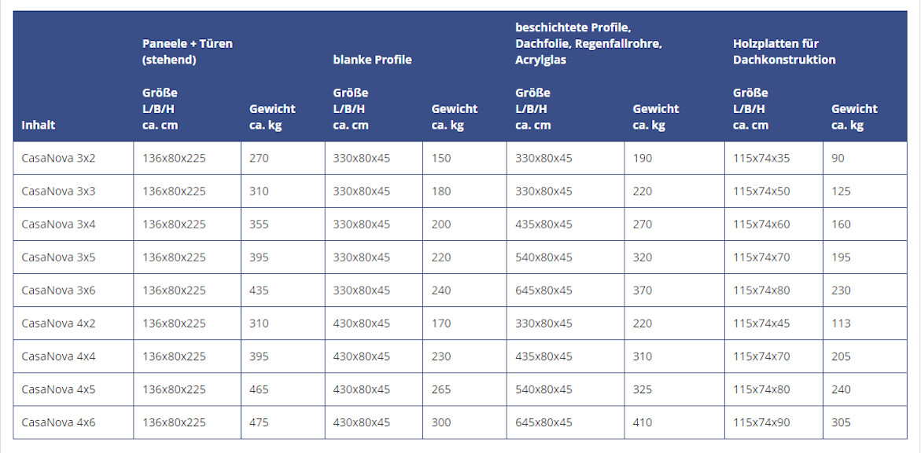Screen dimensions: 921x453
Task: Select the 645x80x45 cell for CasaNova 3x6
Action: (x=544, y=290)
